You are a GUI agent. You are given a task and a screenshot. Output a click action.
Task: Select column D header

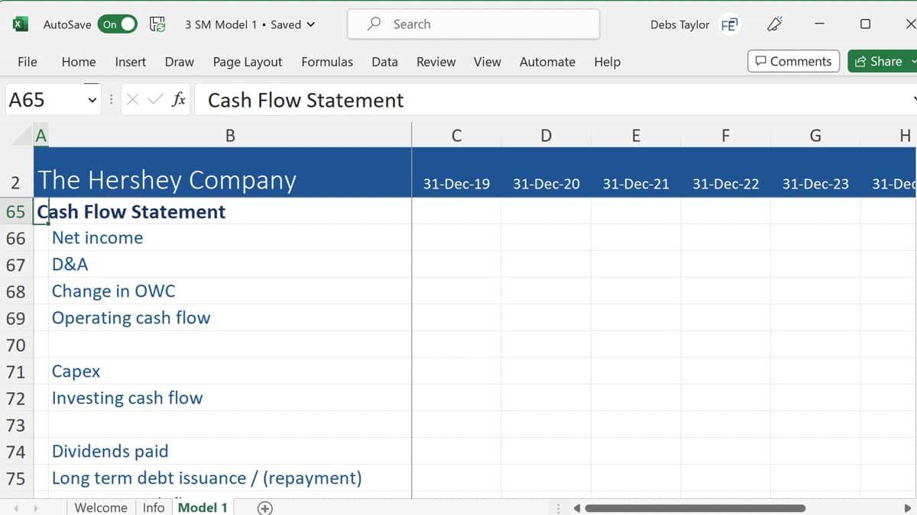pos(546,136)
